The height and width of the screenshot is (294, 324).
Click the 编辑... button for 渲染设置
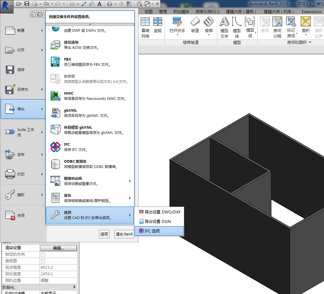point(58,248)
